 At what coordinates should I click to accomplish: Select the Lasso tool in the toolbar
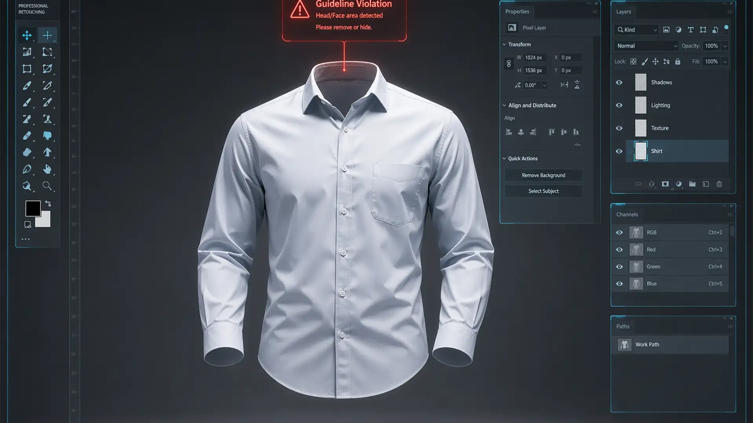tap(47, 52)
